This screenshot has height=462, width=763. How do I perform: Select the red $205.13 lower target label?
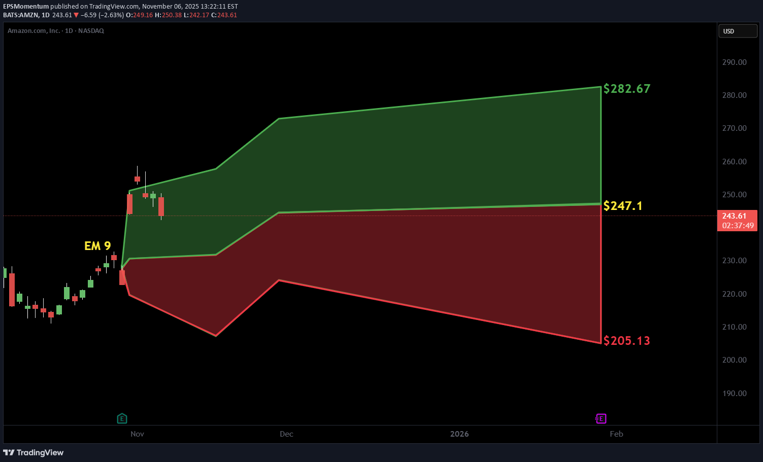(626, 340)
